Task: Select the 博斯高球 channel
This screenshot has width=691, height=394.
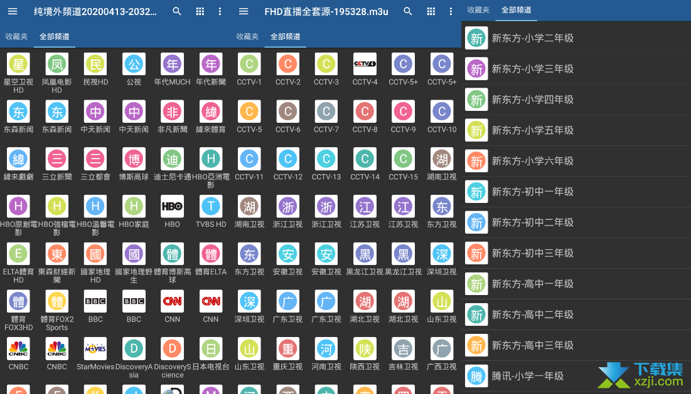Action: coord(134,164)
